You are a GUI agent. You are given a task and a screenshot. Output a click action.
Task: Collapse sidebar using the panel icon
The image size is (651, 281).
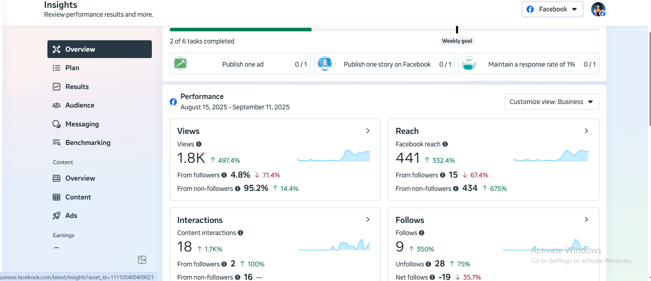pyautogui.click(x=142, y=260)
